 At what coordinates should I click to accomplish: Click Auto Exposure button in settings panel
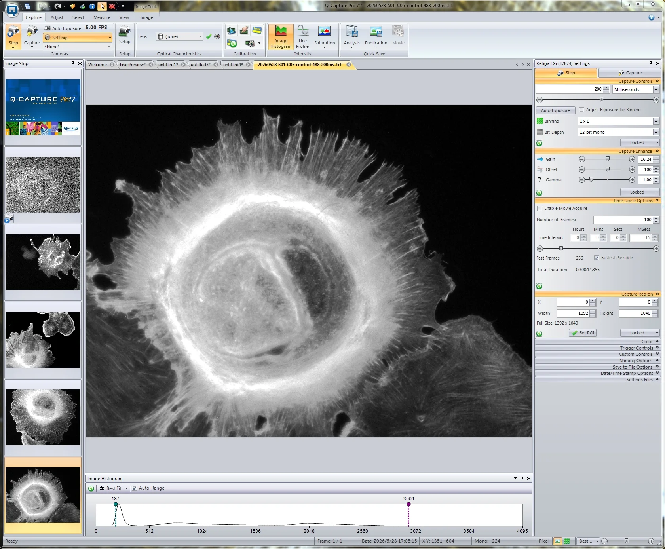[555, 110]
